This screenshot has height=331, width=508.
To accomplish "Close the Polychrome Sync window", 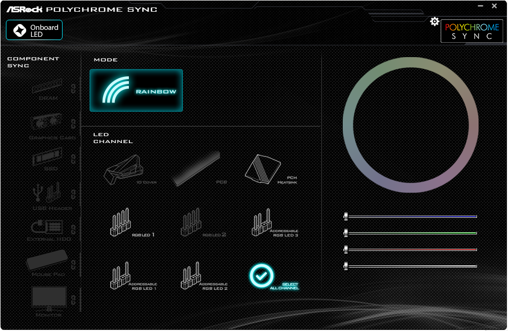I will click(x=495, y=6).
